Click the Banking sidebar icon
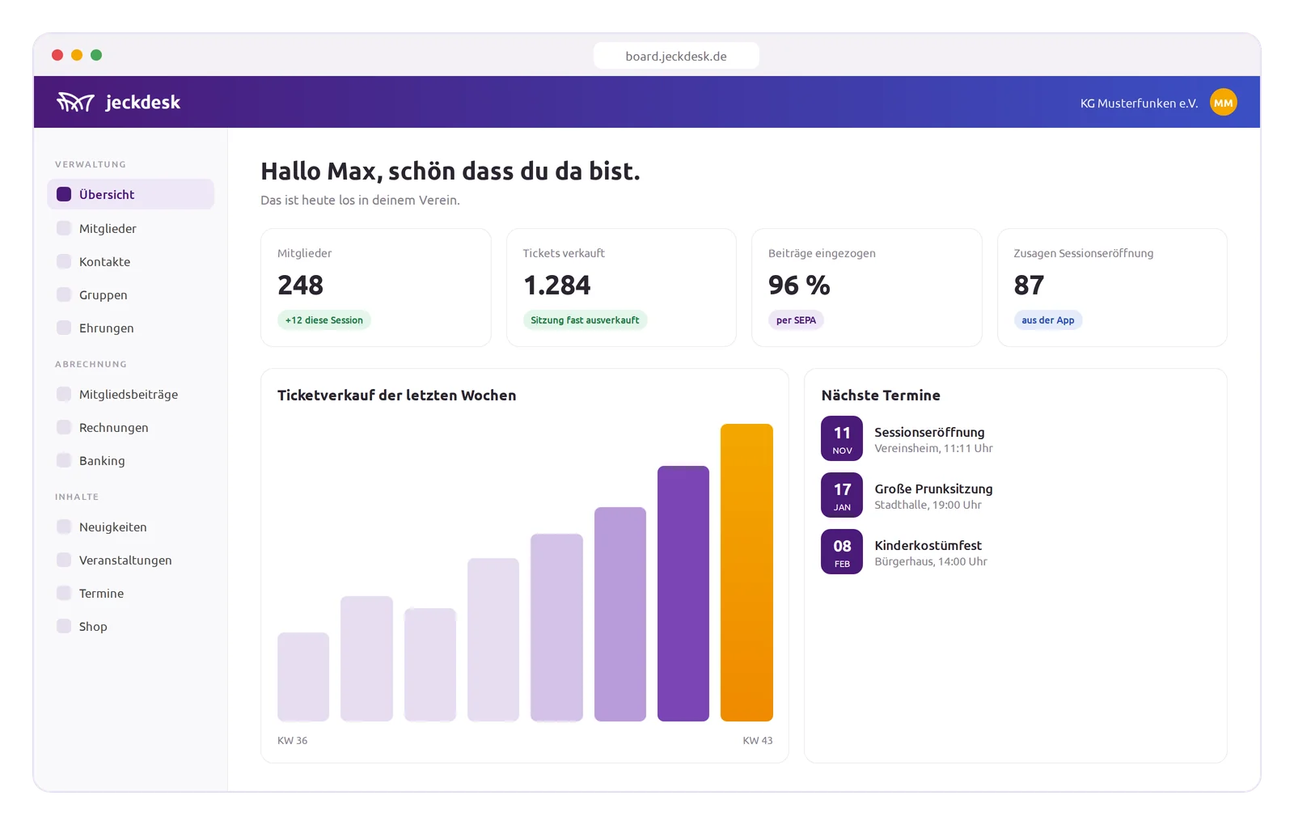The image size is (1294, 825). [x=64, y=460]
